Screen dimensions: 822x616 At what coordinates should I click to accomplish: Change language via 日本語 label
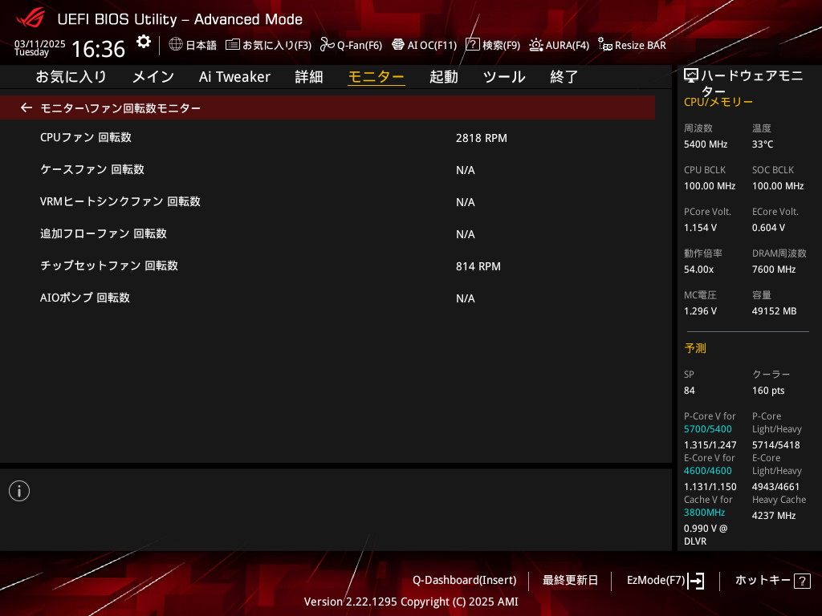click(201, 45)
